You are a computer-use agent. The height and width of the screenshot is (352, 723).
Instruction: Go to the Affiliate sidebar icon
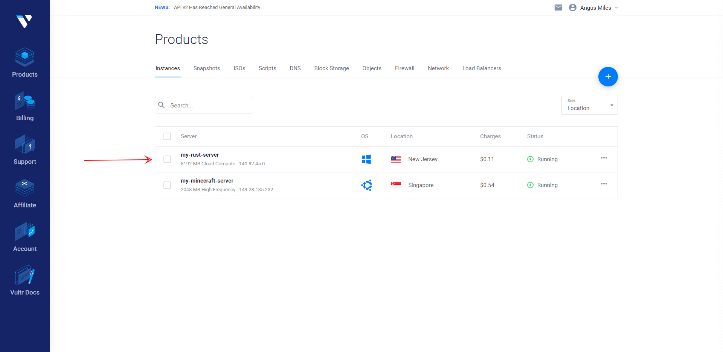(25, 188)
